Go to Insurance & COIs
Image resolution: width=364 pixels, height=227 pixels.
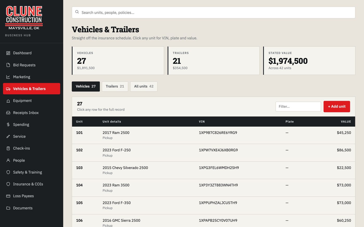(x=31, y=184)
